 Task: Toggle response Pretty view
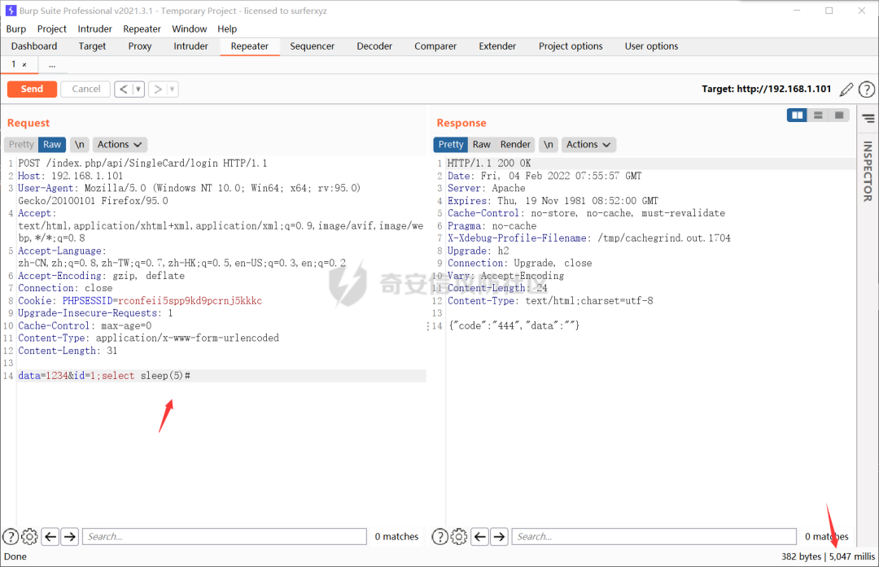[451, 145]
